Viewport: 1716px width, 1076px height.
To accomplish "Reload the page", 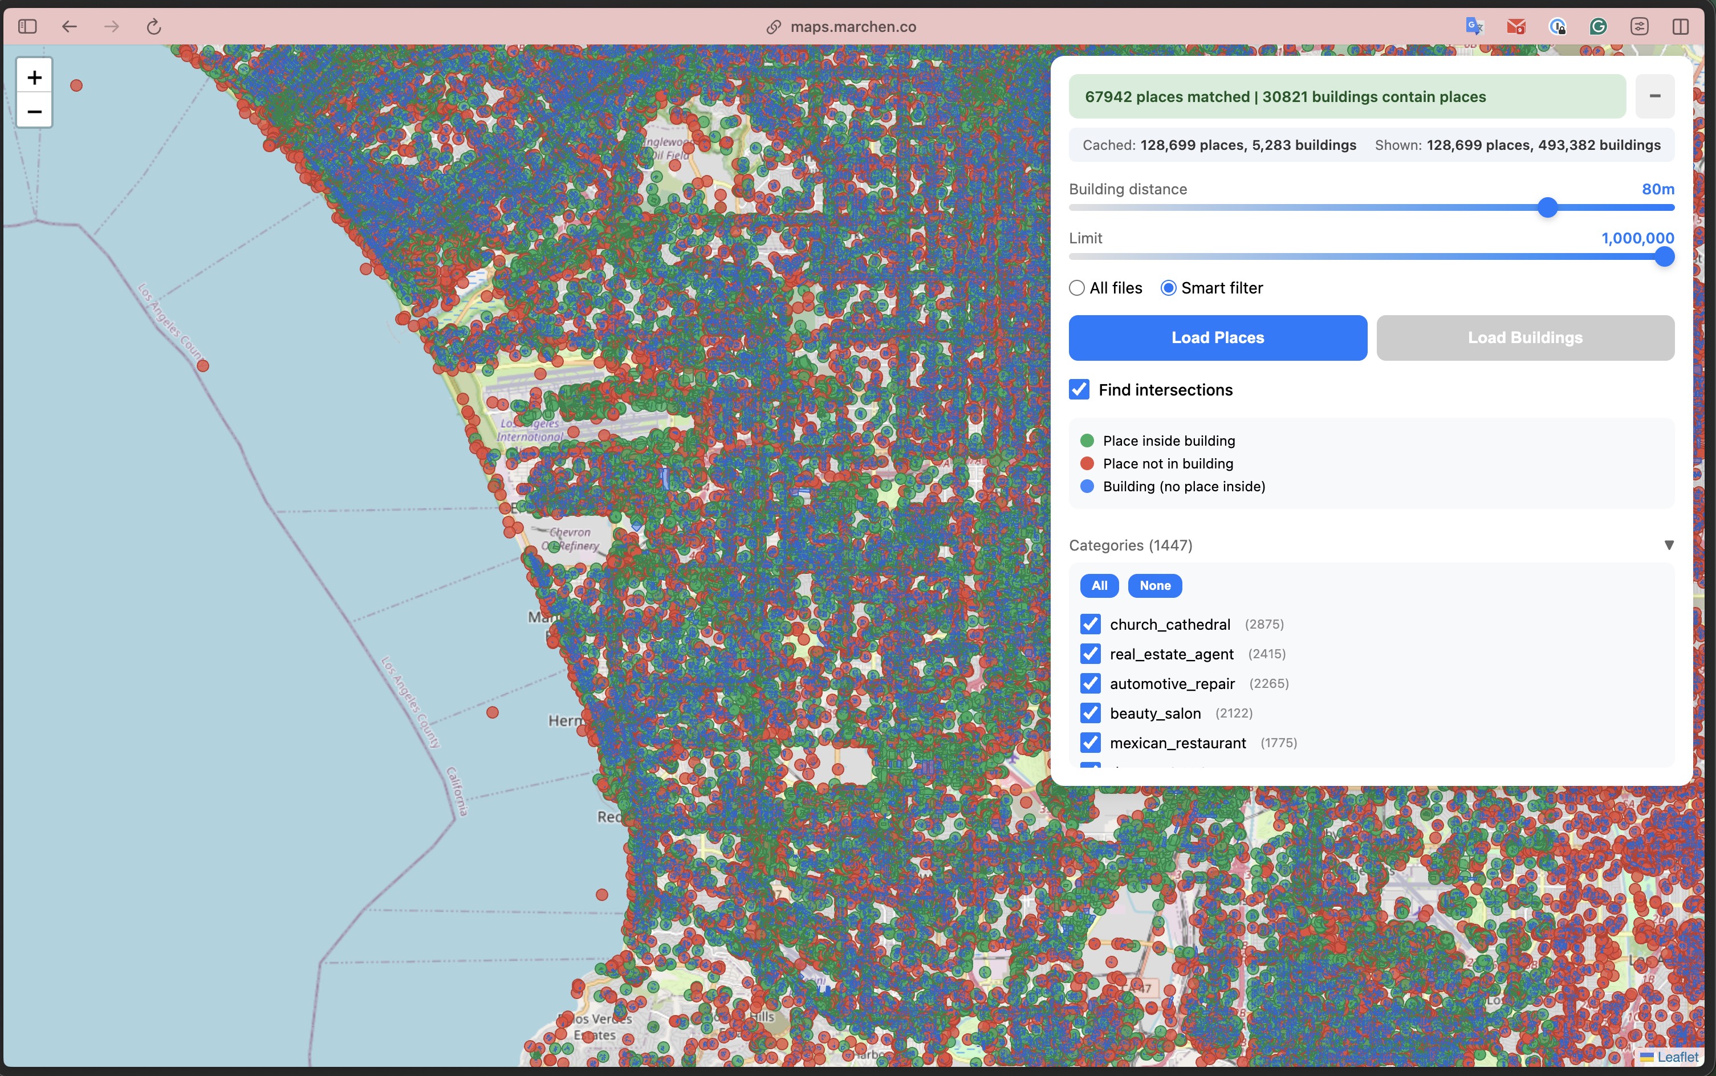I will click(x=154, y=26).
